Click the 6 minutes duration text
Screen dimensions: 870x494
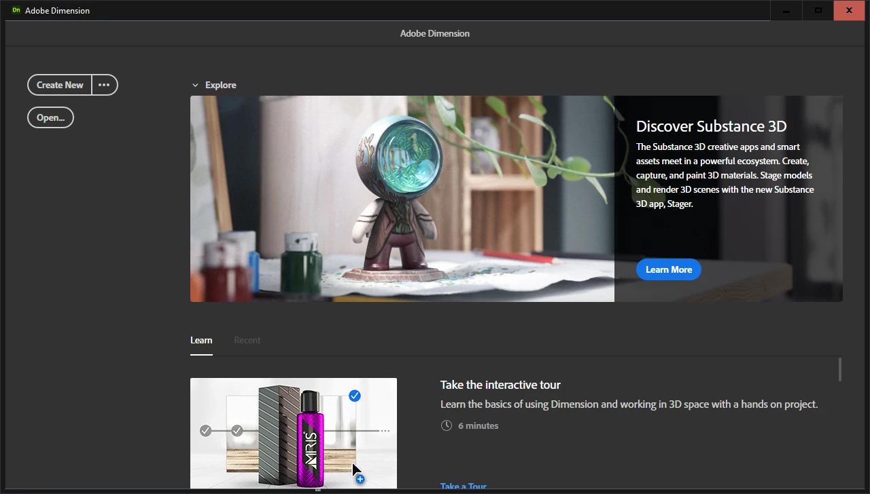point(478,425)
